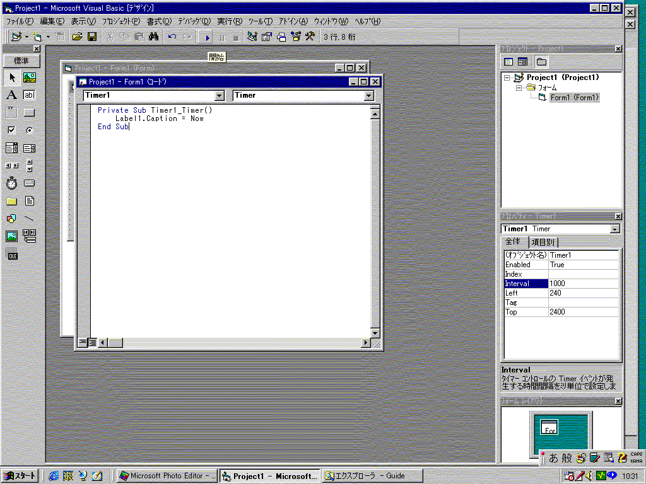Click View Object in the Project panel
Viewport: 646px width, 484px height.
coord(523,62)
